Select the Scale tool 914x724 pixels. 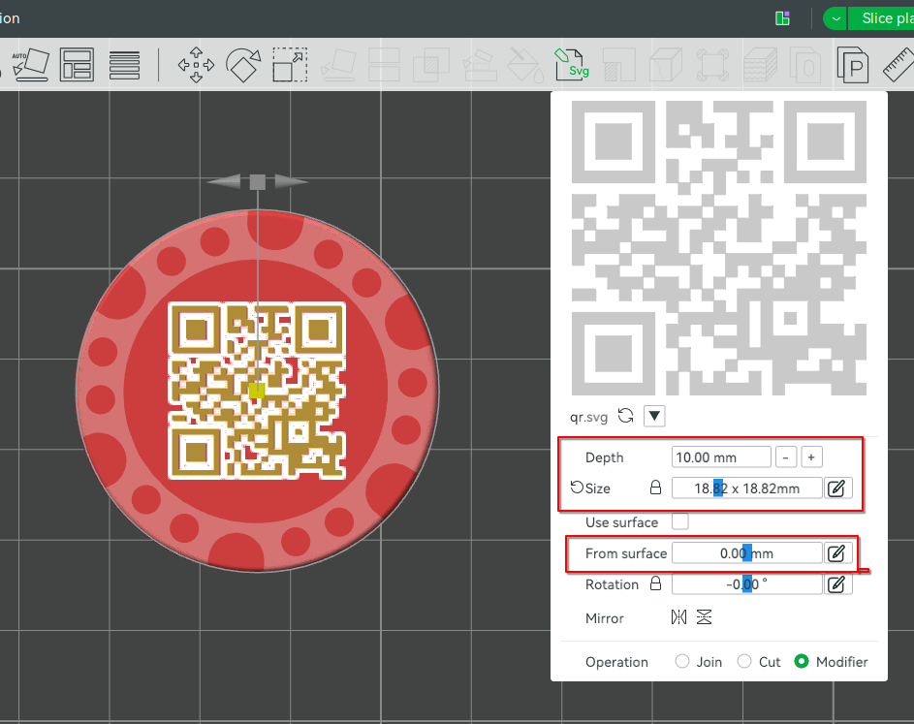point(289,65)
